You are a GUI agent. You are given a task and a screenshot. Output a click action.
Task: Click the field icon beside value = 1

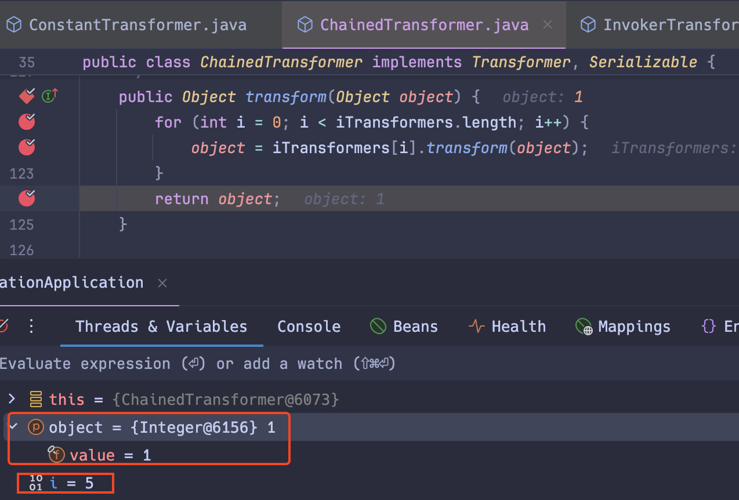click(56, 455)
